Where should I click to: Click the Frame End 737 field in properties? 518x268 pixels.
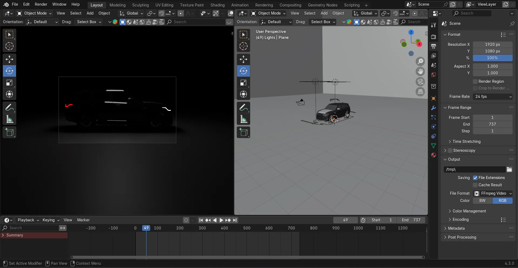pos(493,124)
